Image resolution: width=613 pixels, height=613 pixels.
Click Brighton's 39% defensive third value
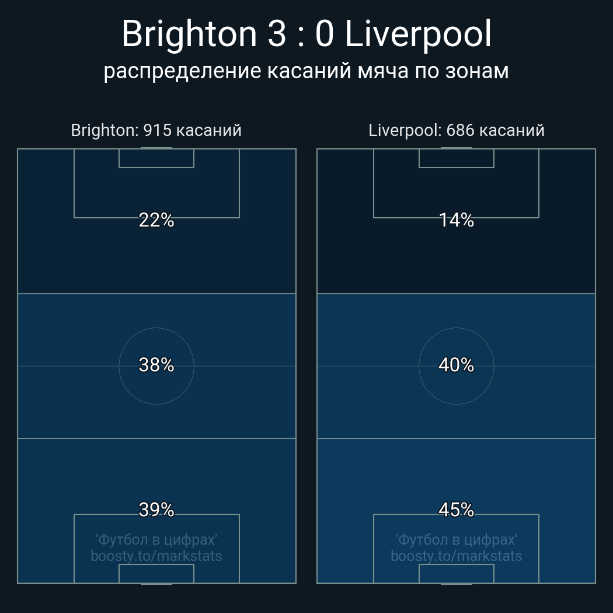(156, 510)
